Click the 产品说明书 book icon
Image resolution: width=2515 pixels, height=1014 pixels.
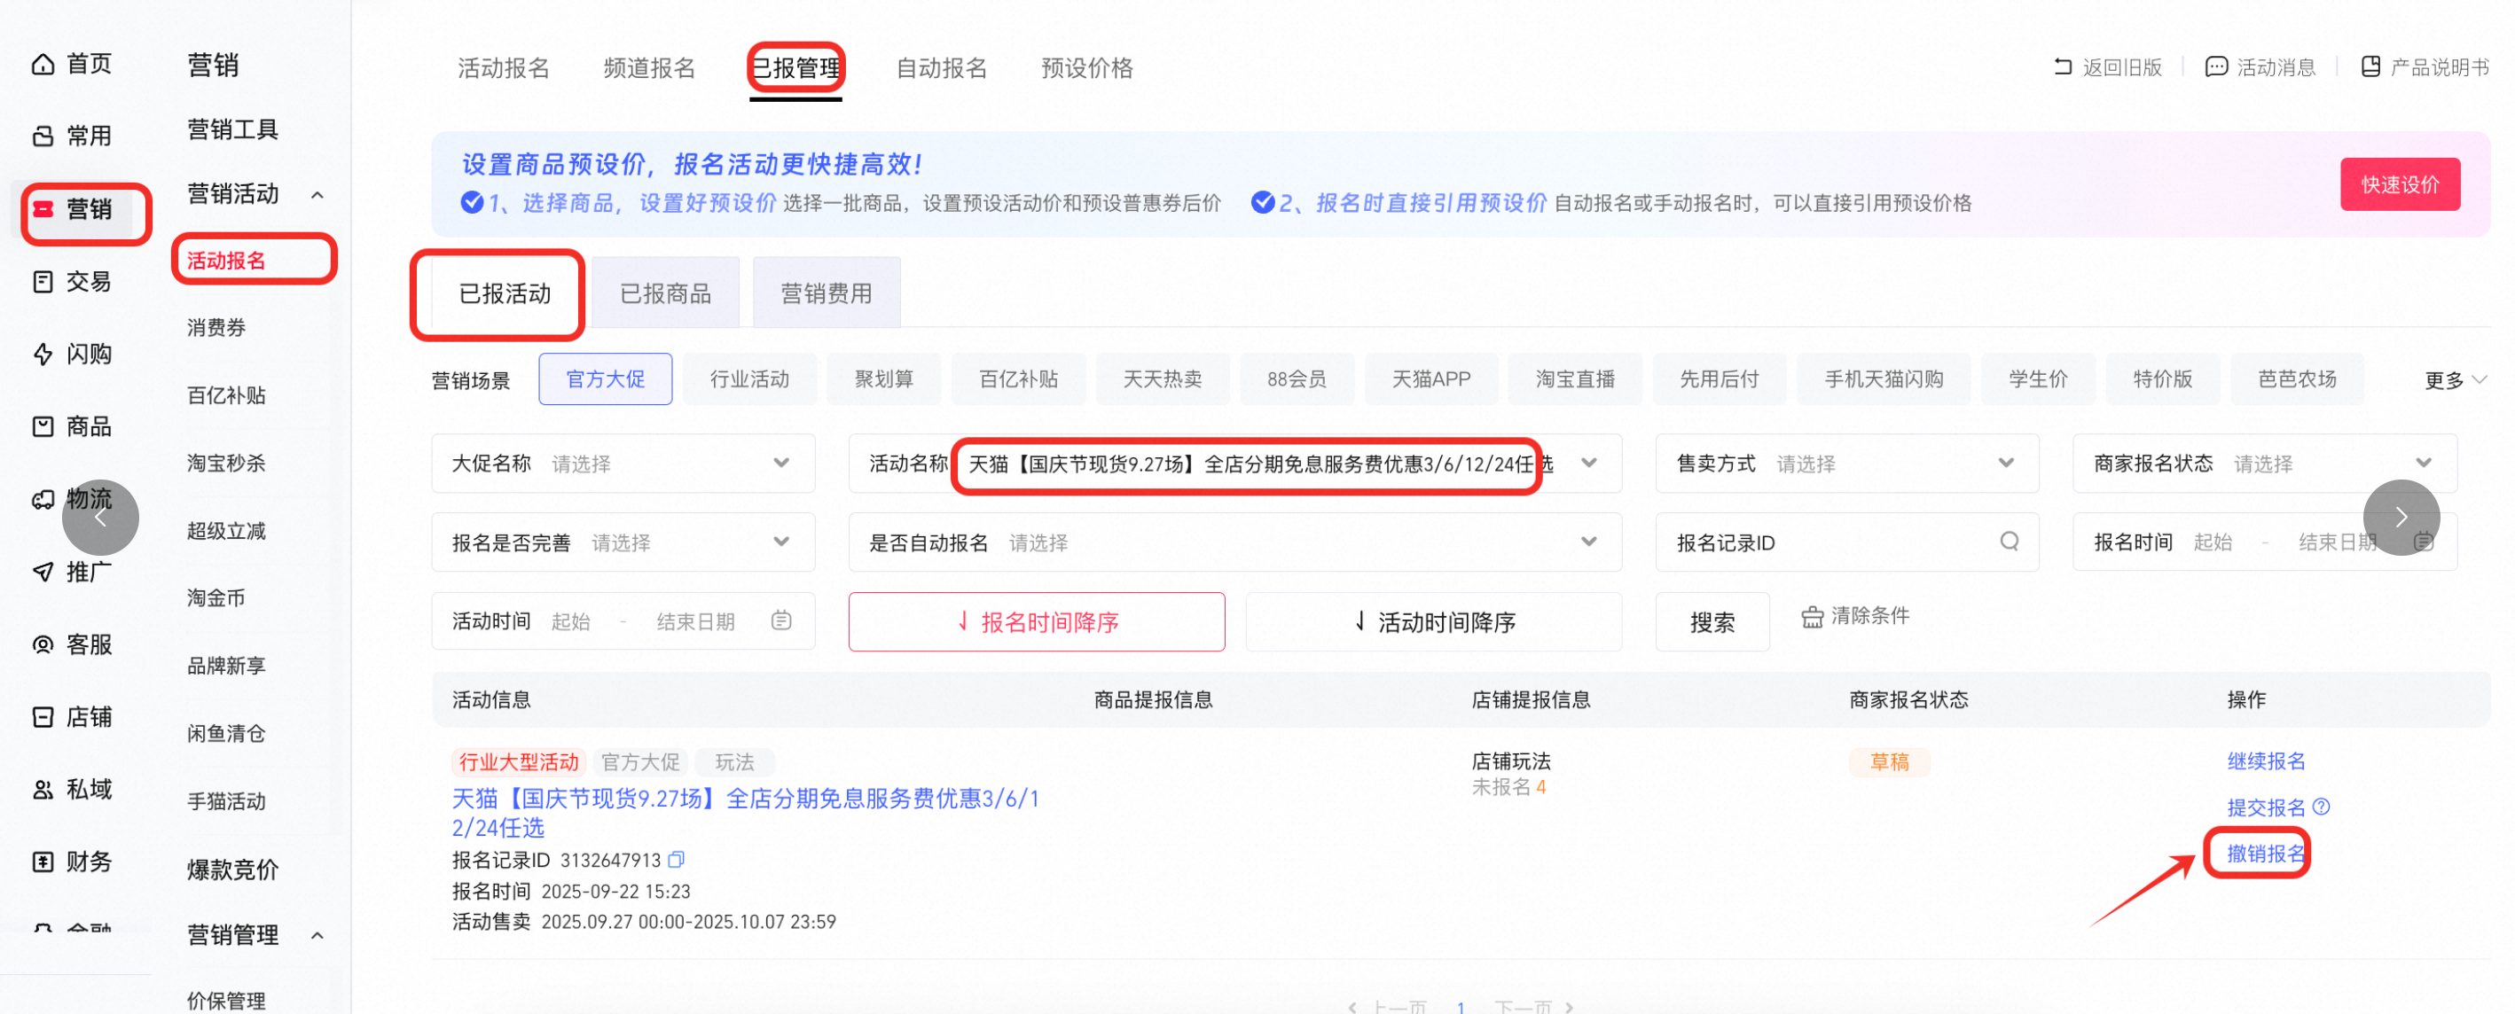click(2370, 67)
